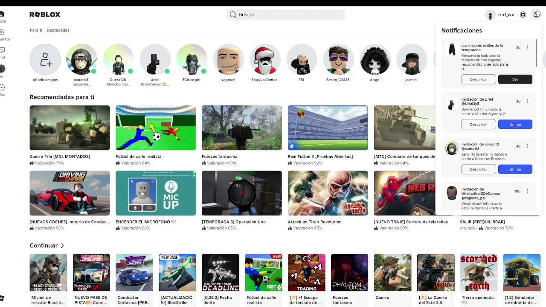Open friend Guest128's avatar

pyautogui.click(x=118, y=59)
